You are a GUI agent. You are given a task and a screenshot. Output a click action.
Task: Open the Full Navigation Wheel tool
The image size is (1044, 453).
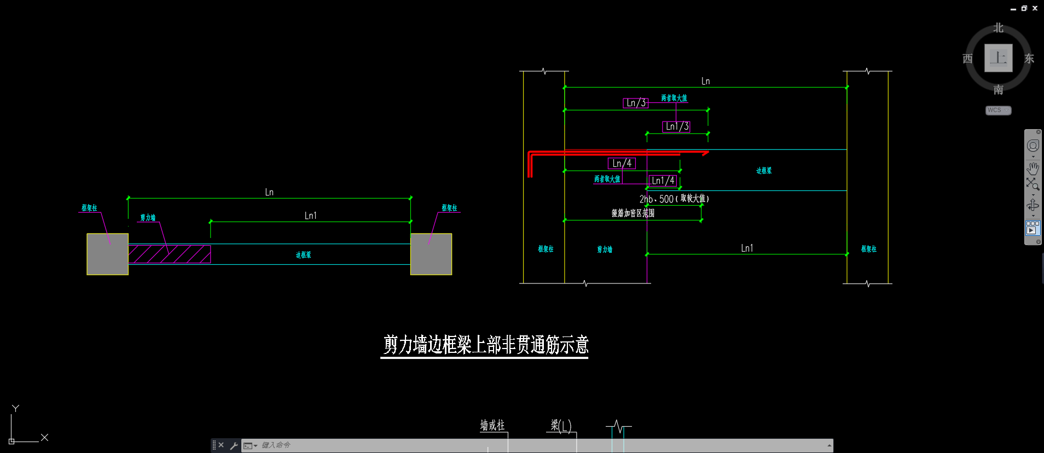[1033, 146]
